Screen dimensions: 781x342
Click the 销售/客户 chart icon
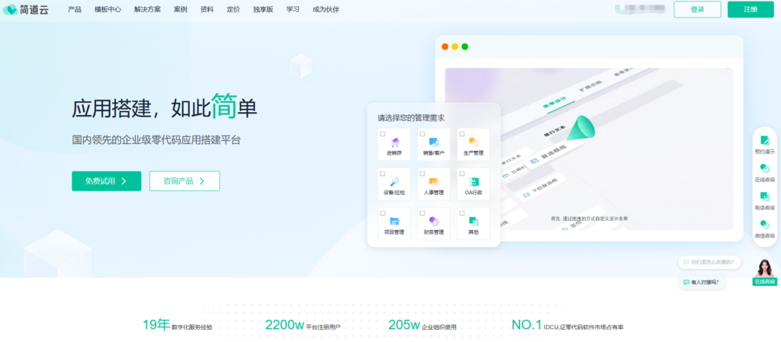click(434, 142)
